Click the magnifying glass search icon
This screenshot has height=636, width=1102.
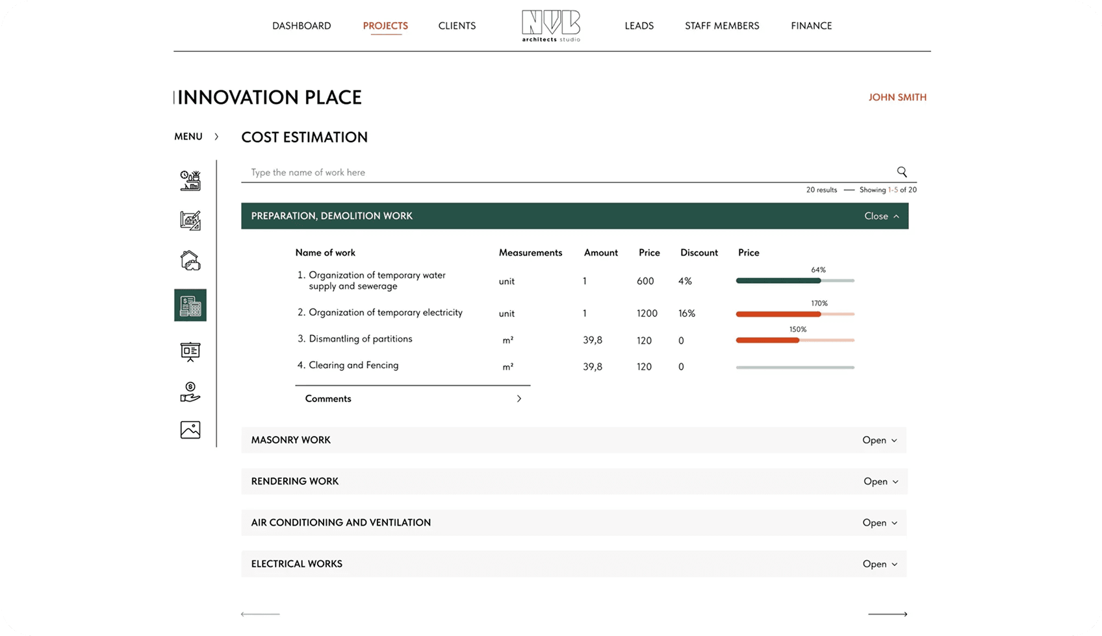(901, 172)
